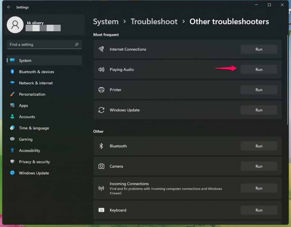Image resolution: width=291 pixels, height=227 pixels.
Task: Select Apps in the sidebar
Action: [44, 106]
